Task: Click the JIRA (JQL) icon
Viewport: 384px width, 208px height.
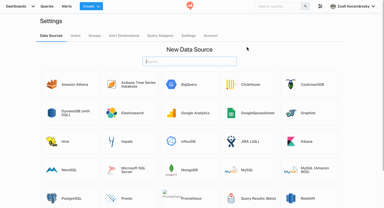Action: [231, 141]
